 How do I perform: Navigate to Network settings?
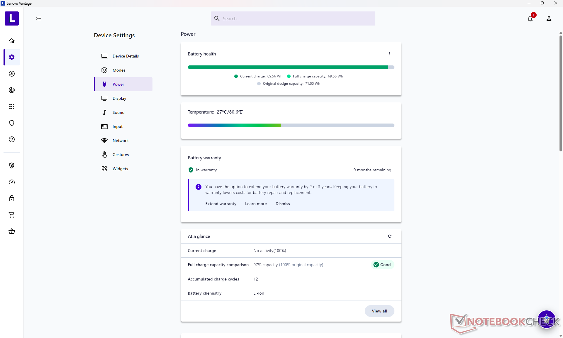point(120,141)
